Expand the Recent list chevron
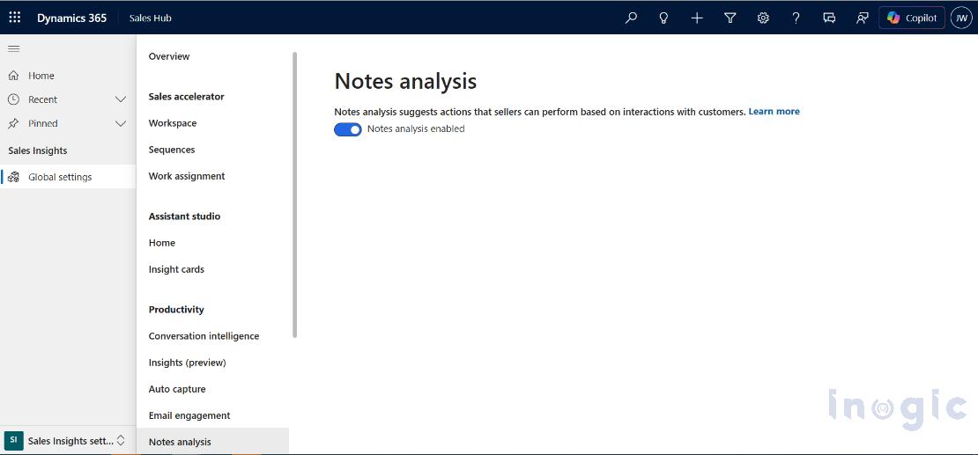The height and width of the screenshot is (455, 978). (121, 99)
